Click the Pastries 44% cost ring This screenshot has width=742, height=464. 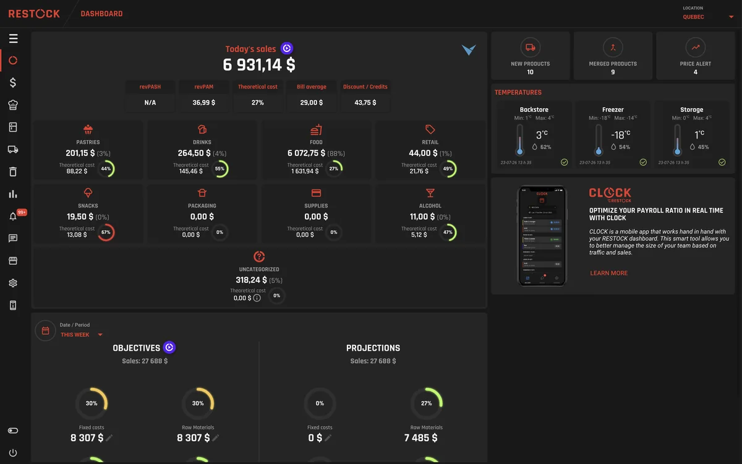click(106, 169)
